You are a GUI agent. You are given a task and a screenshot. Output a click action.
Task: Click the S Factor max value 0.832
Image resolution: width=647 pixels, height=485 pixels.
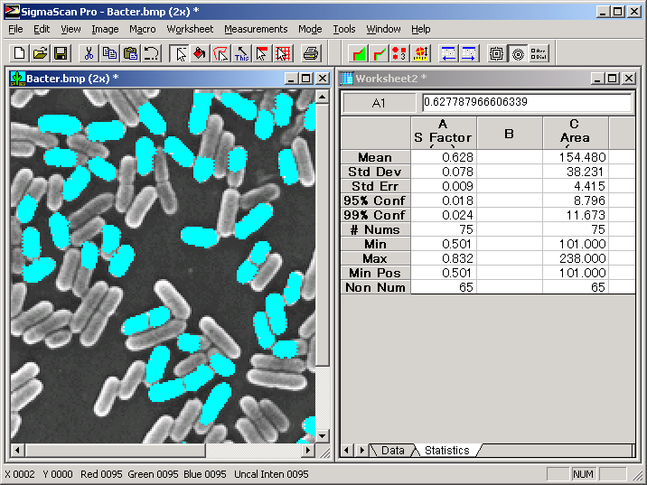pyautogui.click(x=444, y=258)
